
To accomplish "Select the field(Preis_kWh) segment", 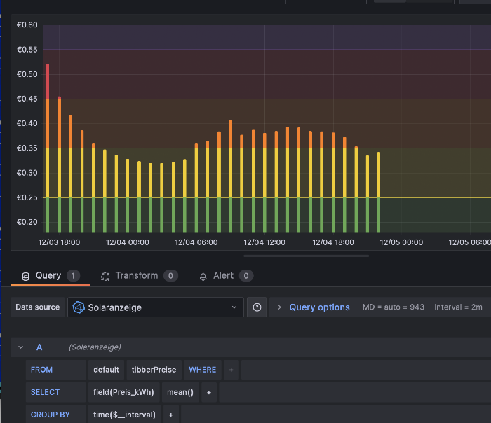I will (123, 392).
